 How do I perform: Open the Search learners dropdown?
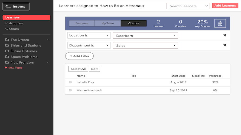point(188,6)
